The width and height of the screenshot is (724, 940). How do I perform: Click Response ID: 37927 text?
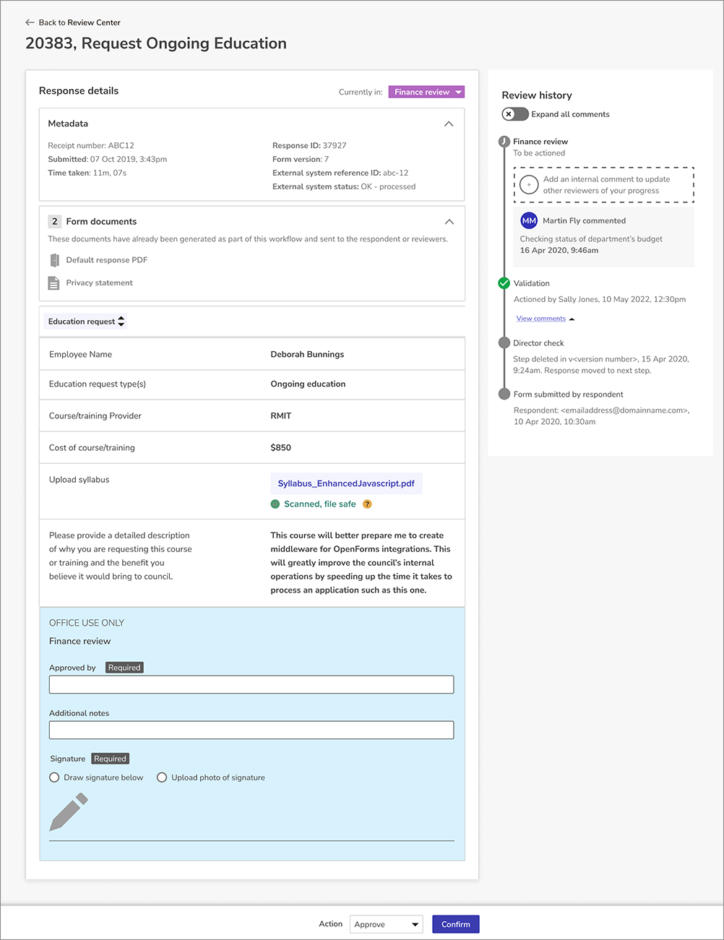coord(309,145)
